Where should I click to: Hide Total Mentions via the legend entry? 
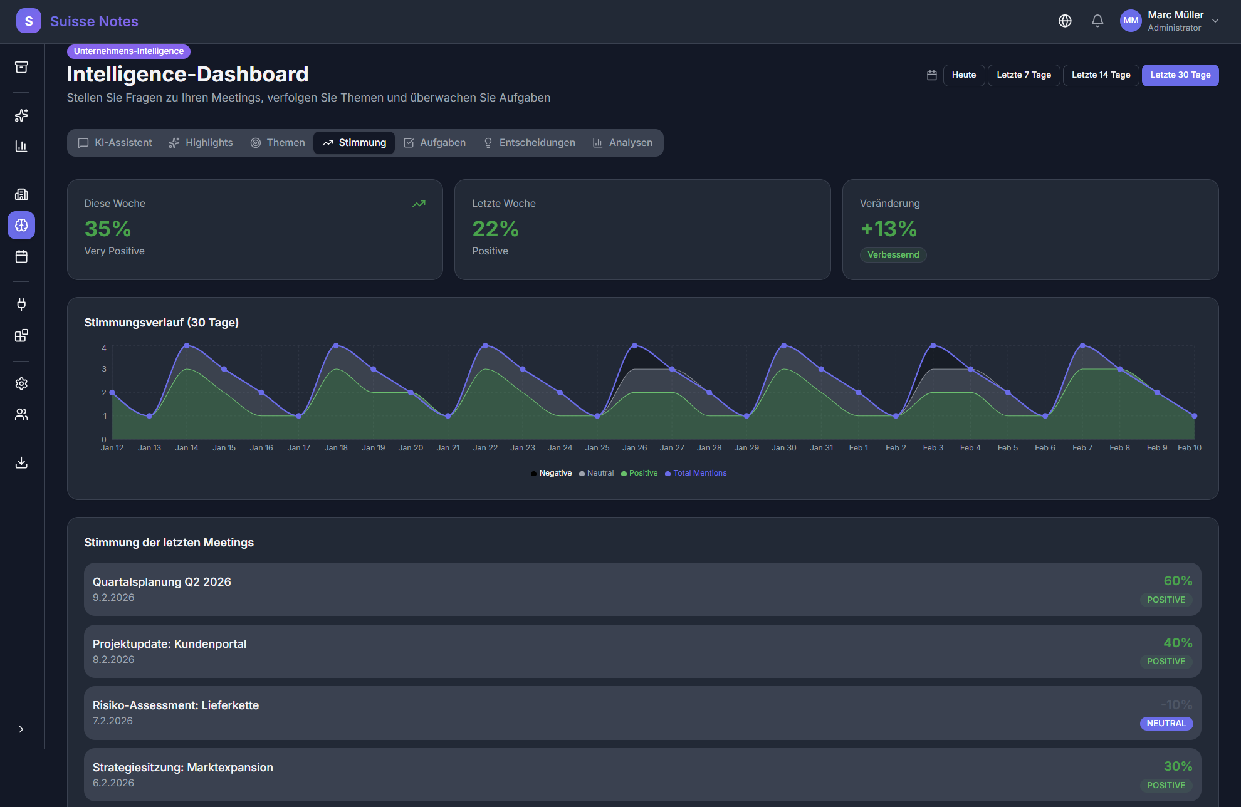[695, 473]
